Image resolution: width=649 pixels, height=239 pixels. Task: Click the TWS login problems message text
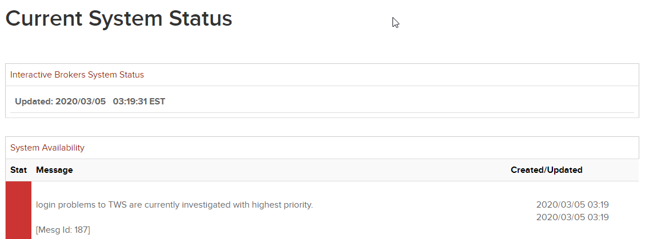click(x=174, y=204)
